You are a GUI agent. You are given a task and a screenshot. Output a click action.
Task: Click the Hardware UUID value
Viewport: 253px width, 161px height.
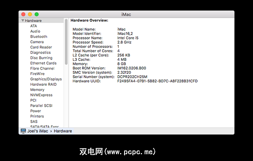(157, 81)
